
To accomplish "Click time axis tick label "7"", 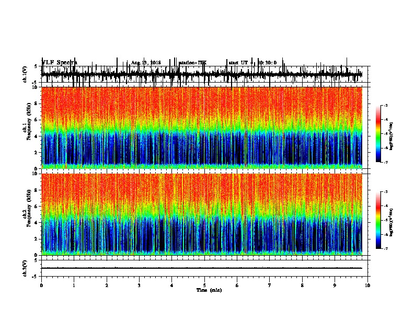I will [270, 285].
